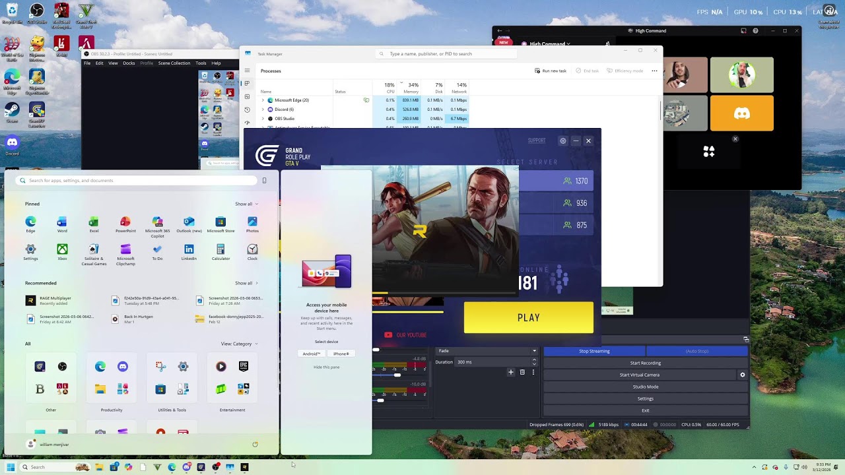The height and width of the screenshot is (475, 845).
Task: Remove transition with the trash icon
Action: 522,372
